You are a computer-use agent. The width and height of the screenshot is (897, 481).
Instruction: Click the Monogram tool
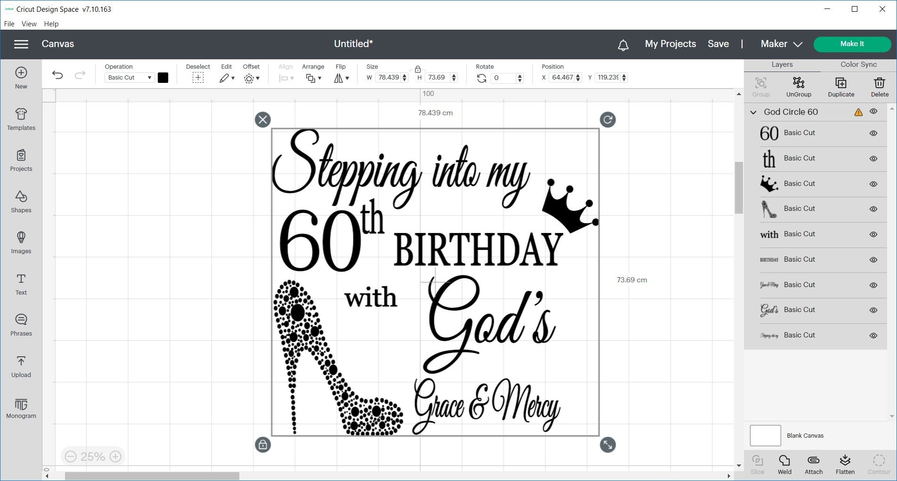[x=21, y=408]
